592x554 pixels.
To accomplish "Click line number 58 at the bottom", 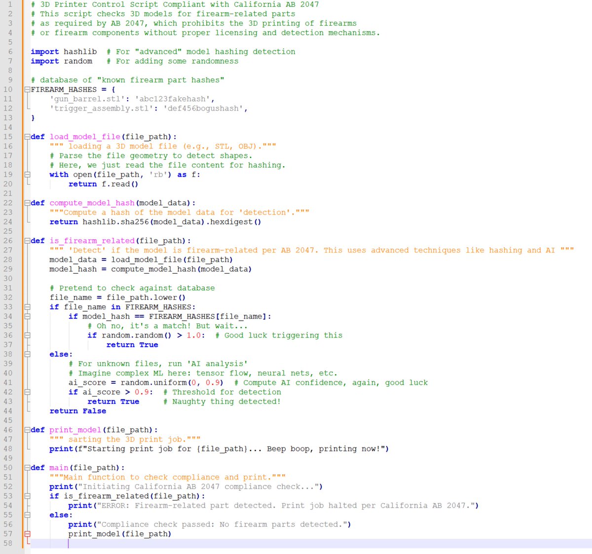I will pos(9,543).
